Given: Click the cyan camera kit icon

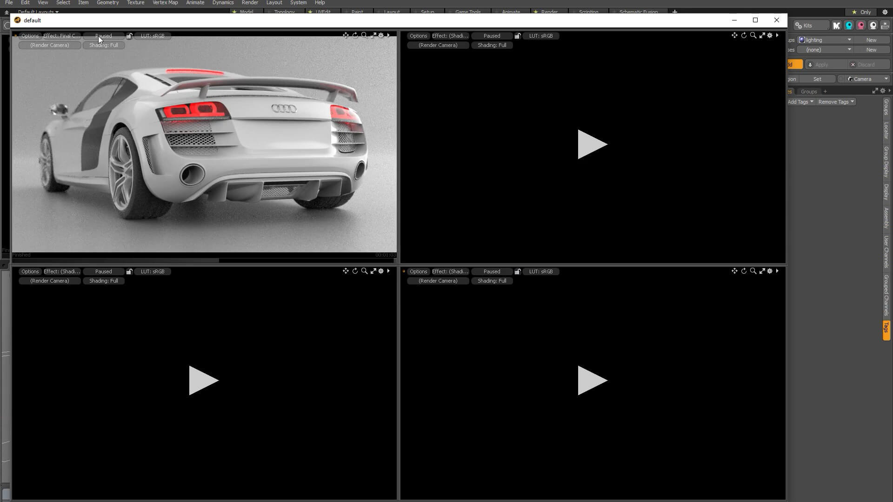Looking at the screenshot, I should [849, 26].
